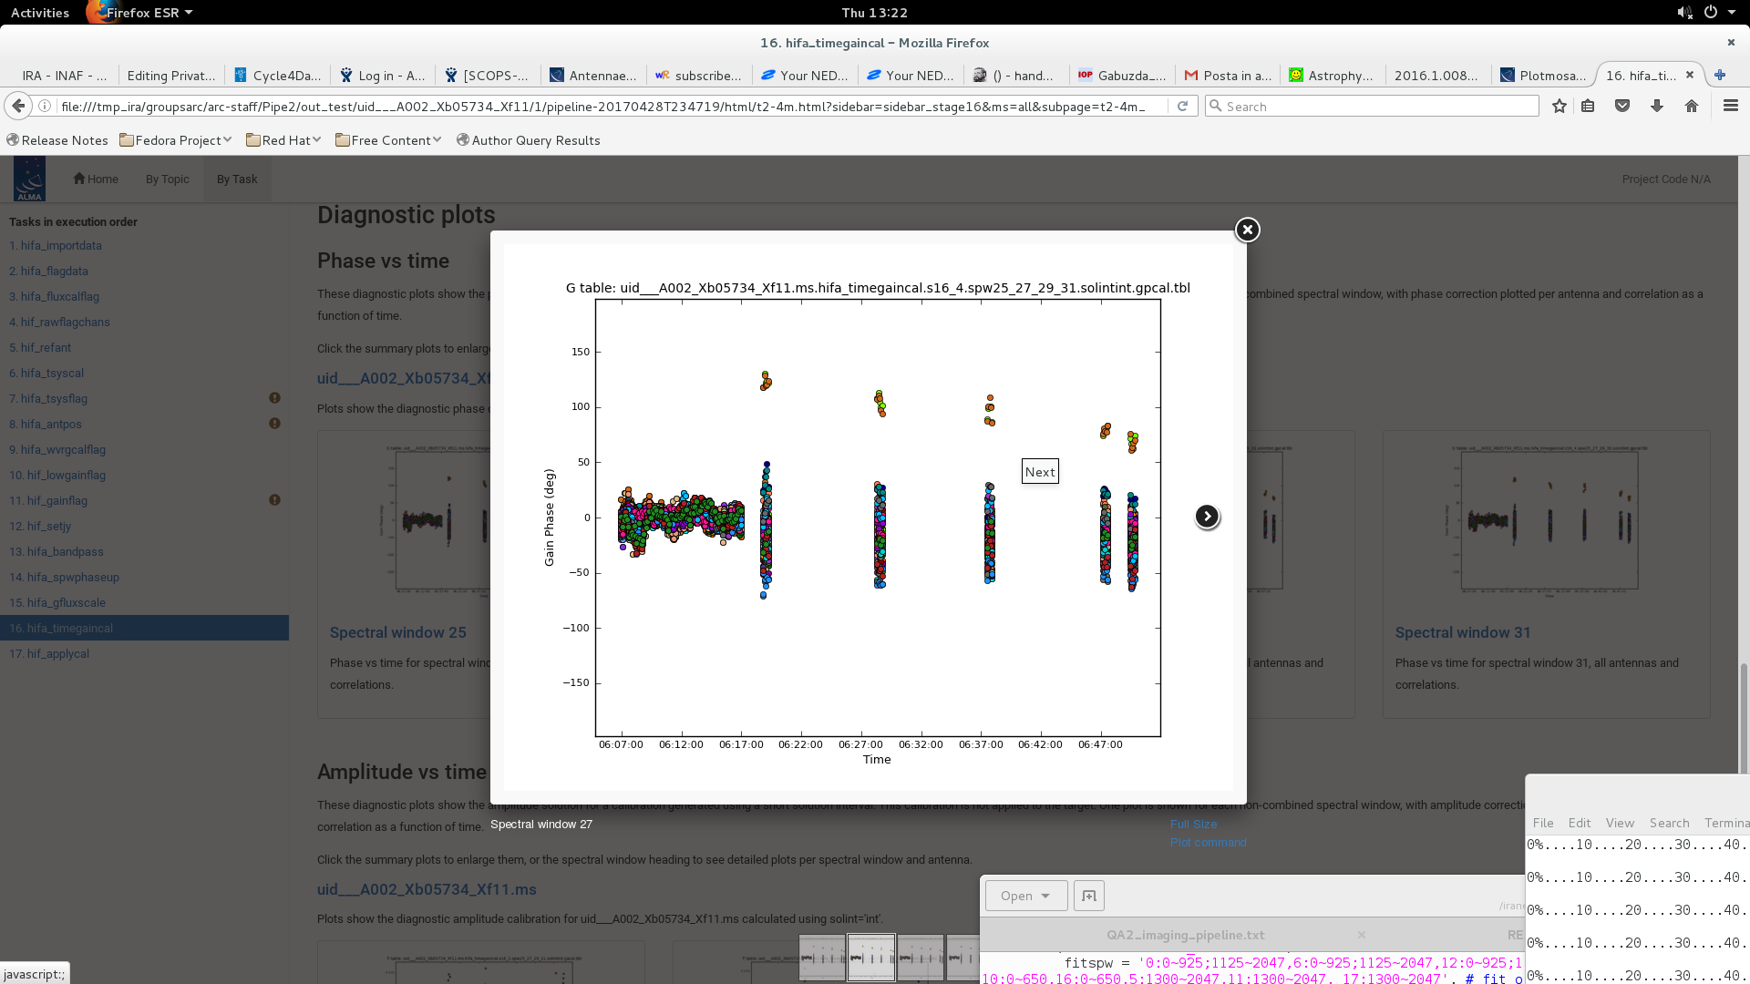Open Spectral window 31 heading link
Screen dimensions: 1750x984
(x=1462, y=632)
